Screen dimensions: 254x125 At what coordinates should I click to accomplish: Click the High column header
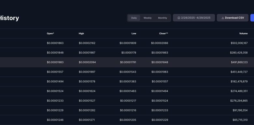pyautogui.click(x=81, y=33)
